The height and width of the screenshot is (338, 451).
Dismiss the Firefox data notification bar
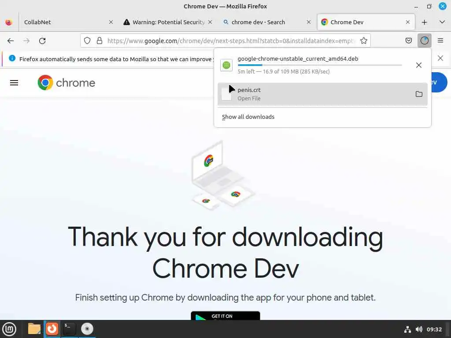point(440,59)
